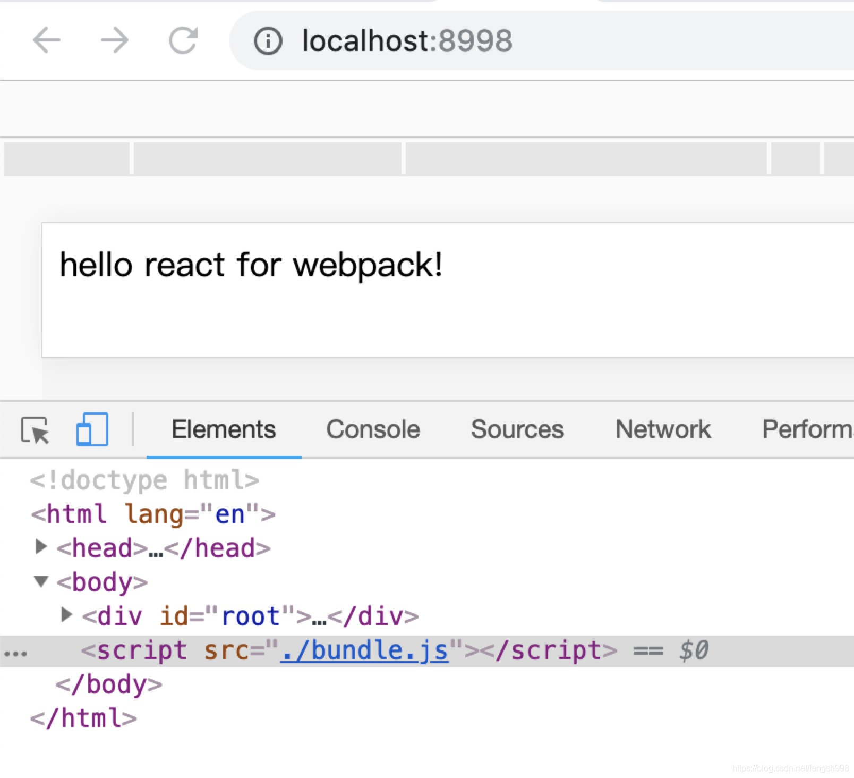This screenshot has height=778, width=854.
Task: Click the forward navigation arrow
Action: point(115,40)
